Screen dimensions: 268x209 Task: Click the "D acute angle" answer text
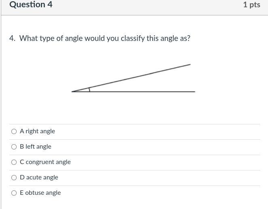click(39, 177)
